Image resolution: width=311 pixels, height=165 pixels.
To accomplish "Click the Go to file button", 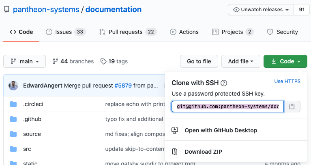I will 199,61.
